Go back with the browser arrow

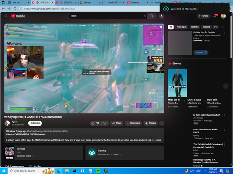(x=3, y=9)
